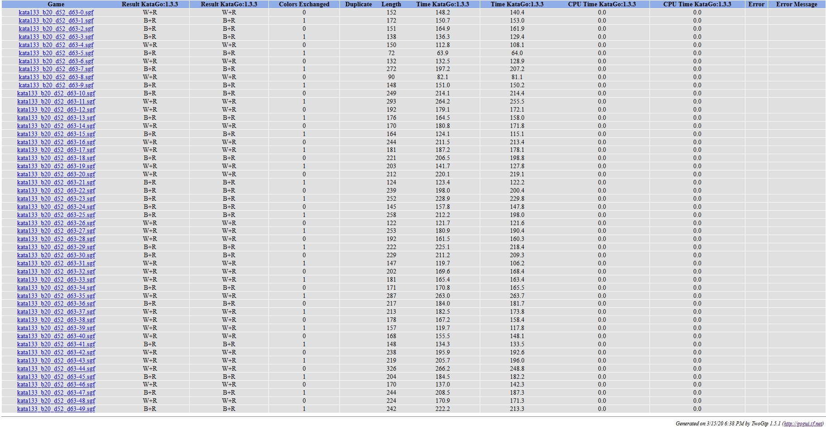The image size is (826, 429).
Task: Click the Game column header
Action: [56, 5]
